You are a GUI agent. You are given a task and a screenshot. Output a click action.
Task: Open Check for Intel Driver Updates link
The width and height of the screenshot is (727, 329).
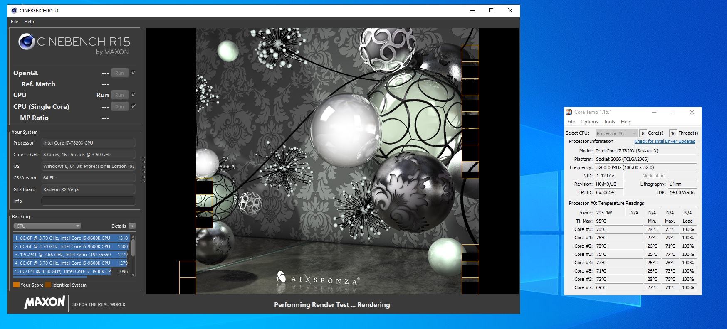665,141
